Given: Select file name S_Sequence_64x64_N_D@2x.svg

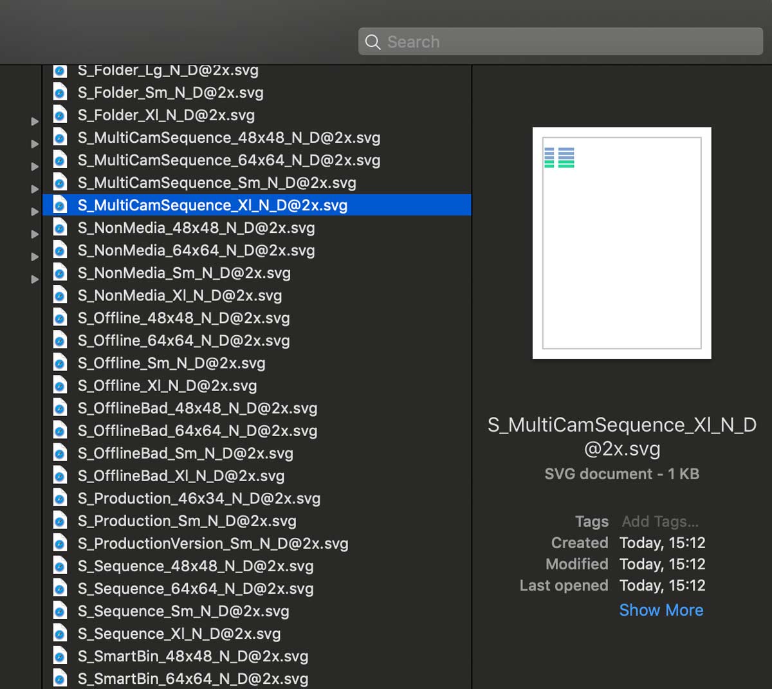Looking at the screenshot, I should pos(196,589).
